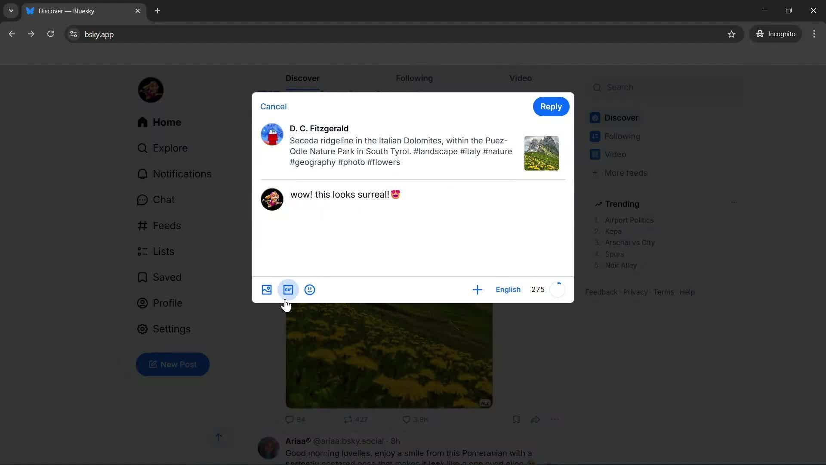Switch to the Following feed tab
This screenshot has width=826, height=465.
pos(414,78)
